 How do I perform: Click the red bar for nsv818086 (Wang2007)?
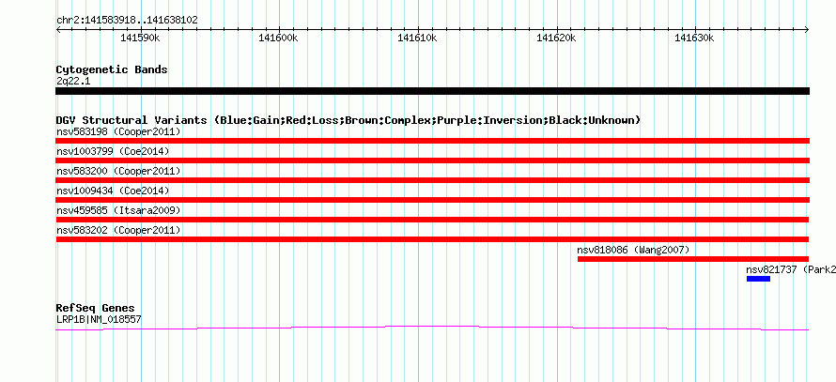[x=693, y=259]
